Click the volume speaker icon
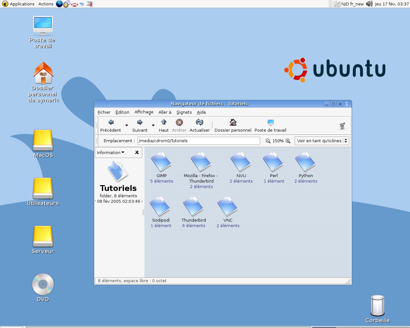Screen dimensions: 410x328 point(369,4)
